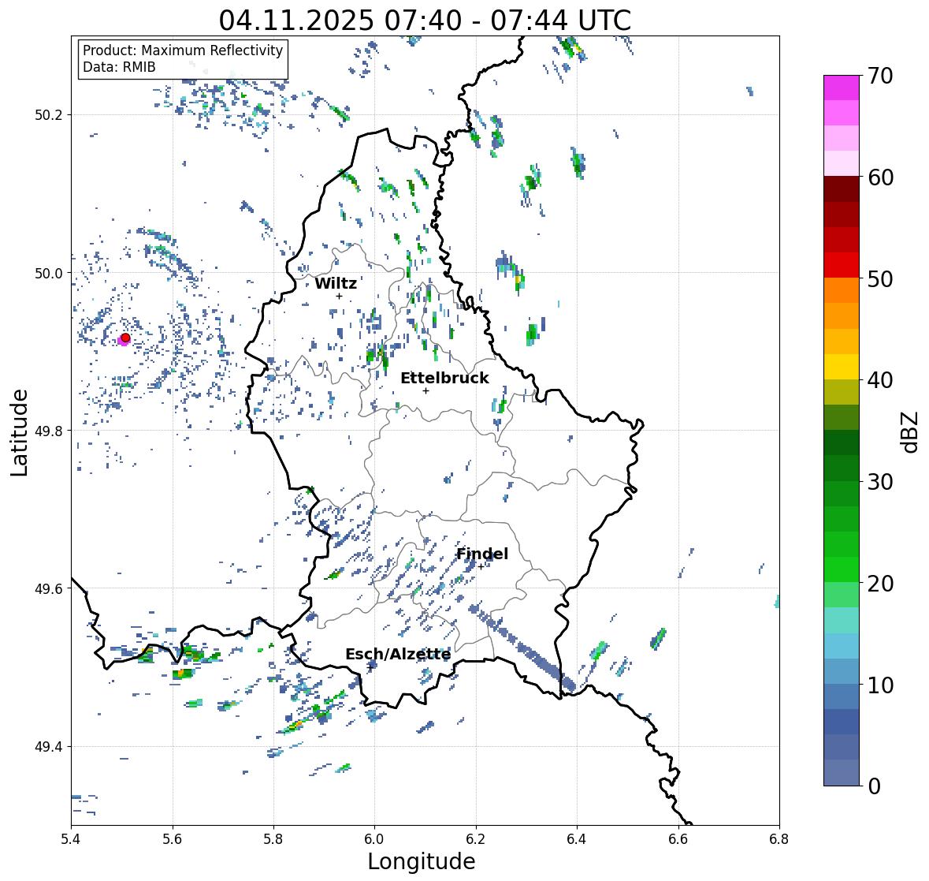Click longitude tick label 6.8
Viewport: 929px width, 881px height.
(779, 839)
